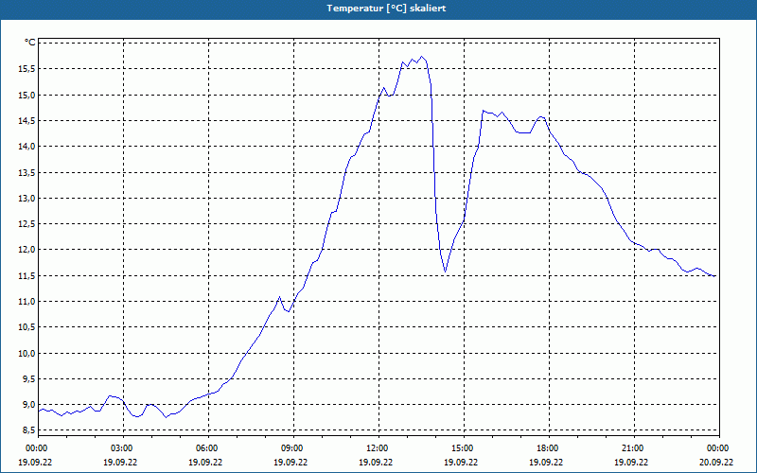Click the 11,5 y-axis label
This screenshot has width=757, height=473.
coord(27,276)
